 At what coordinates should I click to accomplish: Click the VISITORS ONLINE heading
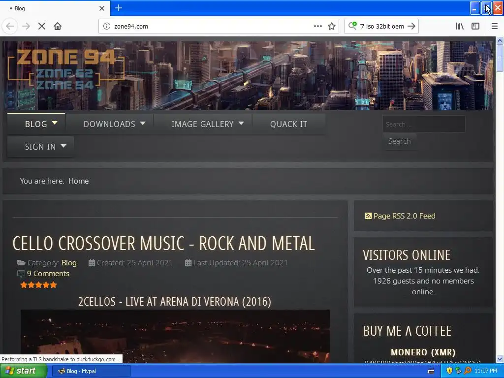(x=407, y=255)
